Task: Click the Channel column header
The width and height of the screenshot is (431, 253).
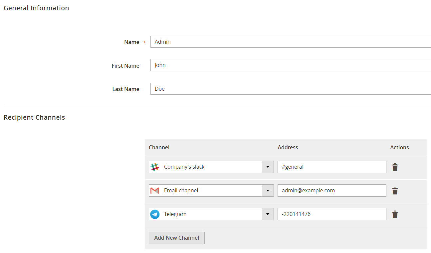Action: coord(159,147)
